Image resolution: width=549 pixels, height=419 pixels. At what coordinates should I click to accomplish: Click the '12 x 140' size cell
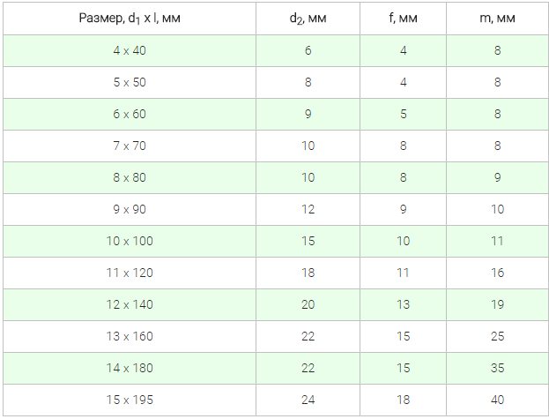(x=130, y=305)
